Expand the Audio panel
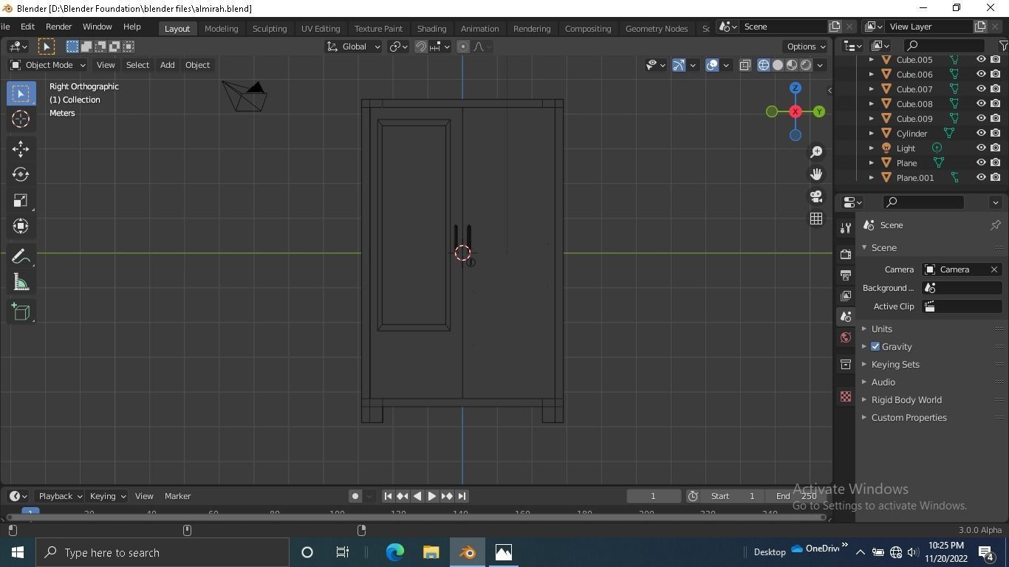 (883, 382)
